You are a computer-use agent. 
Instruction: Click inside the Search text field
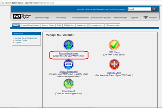coord(139,9)
